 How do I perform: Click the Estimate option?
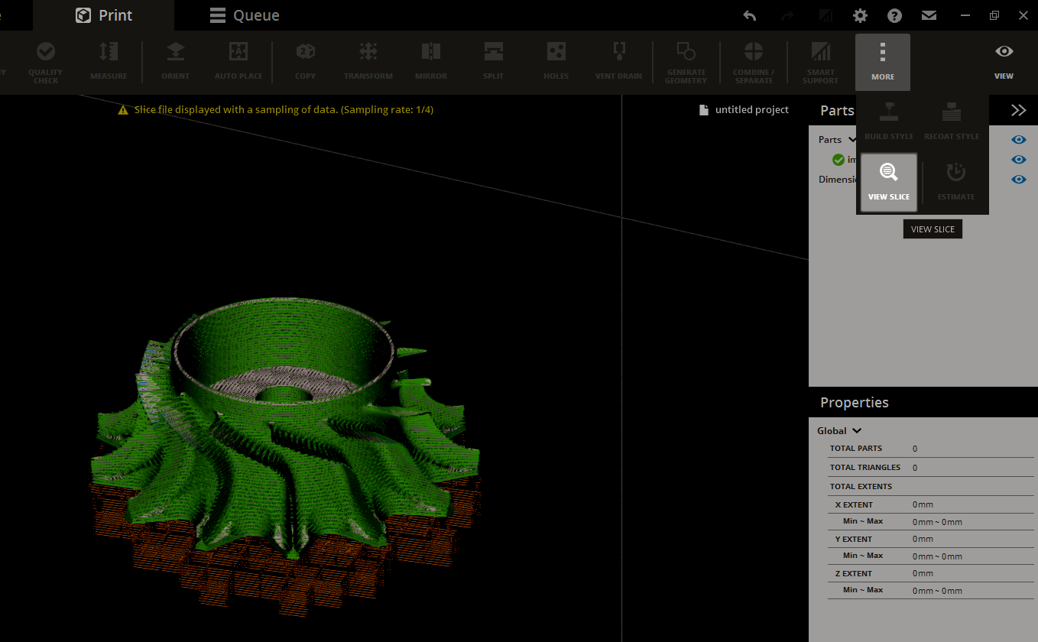(955, 182)
